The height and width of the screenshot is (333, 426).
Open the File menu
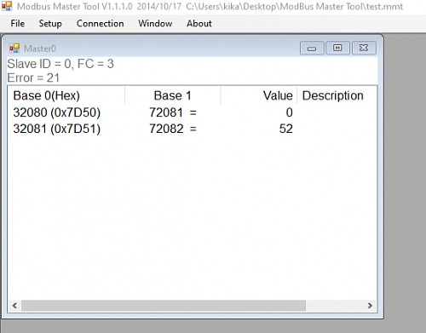pyautogui.click(x=18, y=24)
